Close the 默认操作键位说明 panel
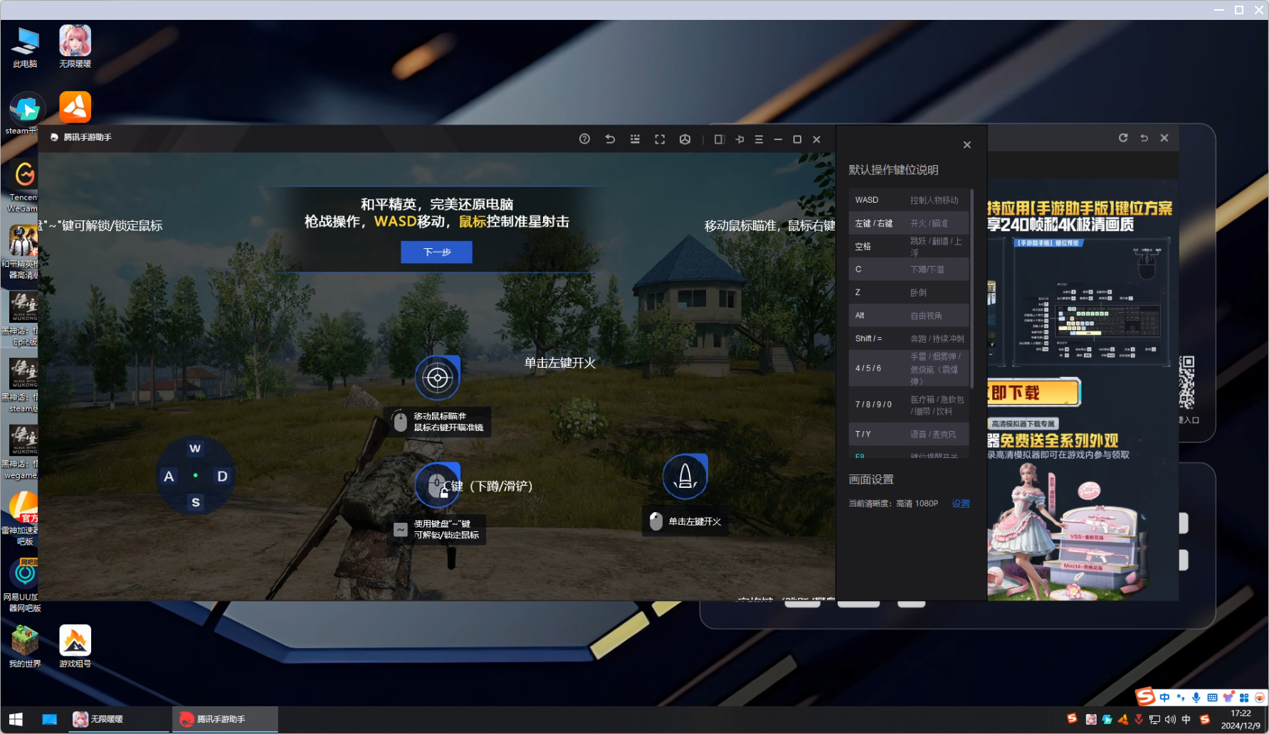Viewport: 1269px width, 734px height. (x=967, y=145)
